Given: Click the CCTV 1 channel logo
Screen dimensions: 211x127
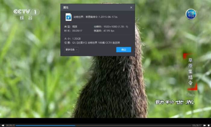Looking at the screenshot, I should (x=27, y=14).
